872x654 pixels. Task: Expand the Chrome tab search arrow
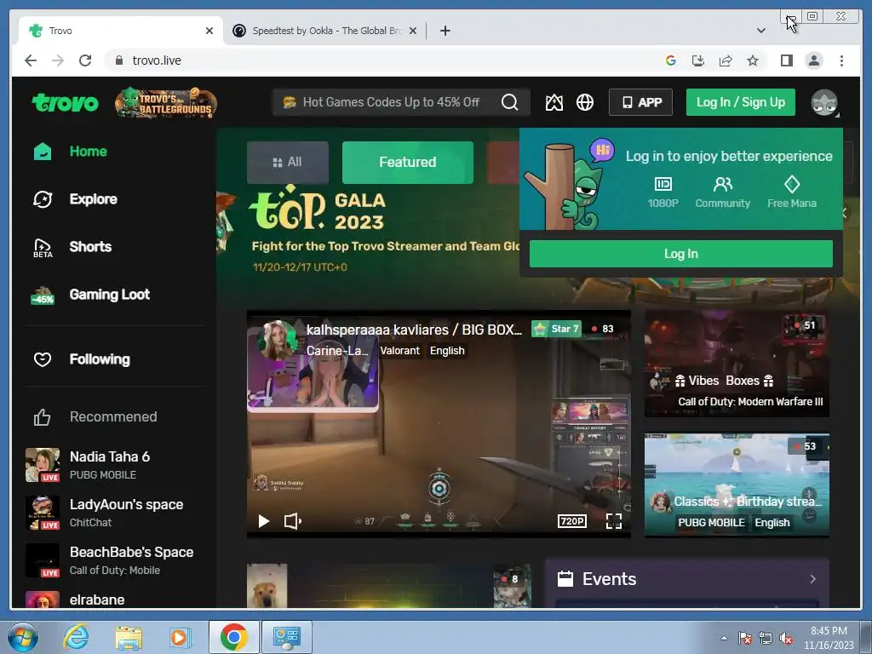click(x=761, y=31)
